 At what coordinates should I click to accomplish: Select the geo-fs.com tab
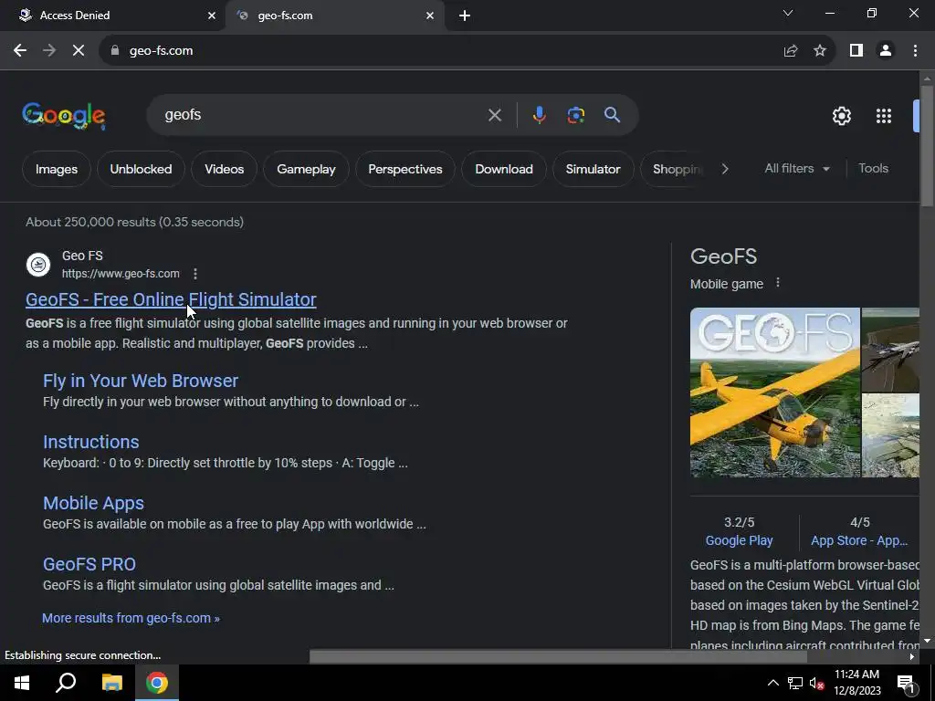click(334, 16)
